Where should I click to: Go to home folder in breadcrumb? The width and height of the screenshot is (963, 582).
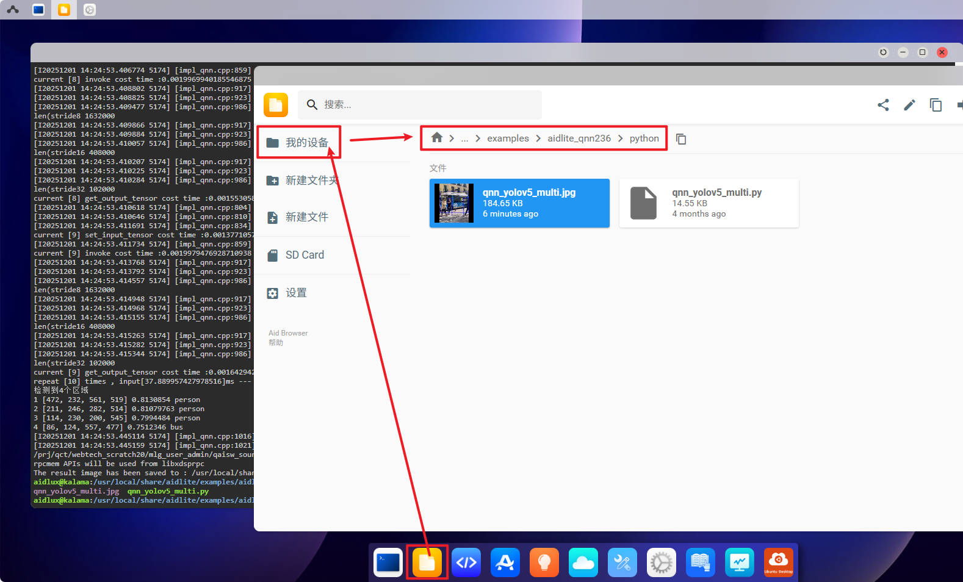[x=436, y=138]
